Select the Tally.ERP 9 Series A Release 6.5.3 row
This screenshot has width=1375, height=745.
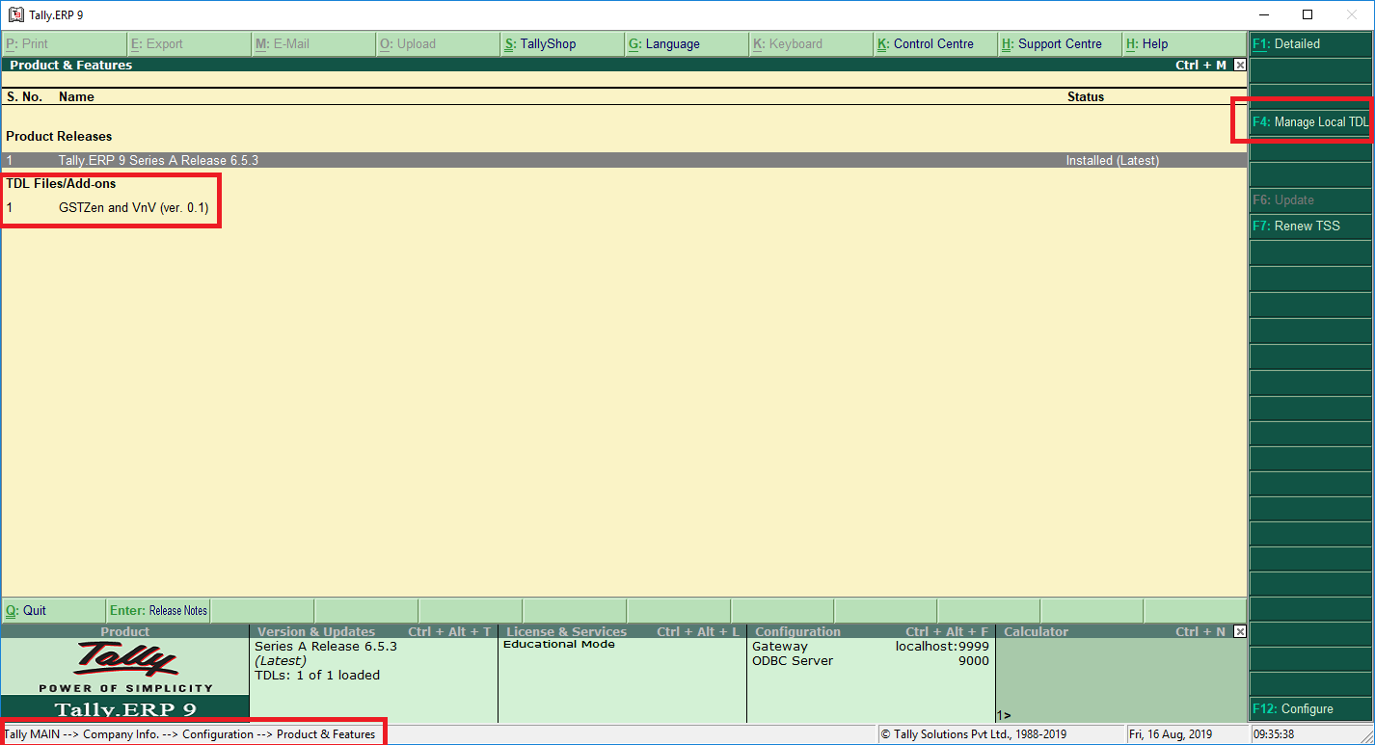(624, 160)
